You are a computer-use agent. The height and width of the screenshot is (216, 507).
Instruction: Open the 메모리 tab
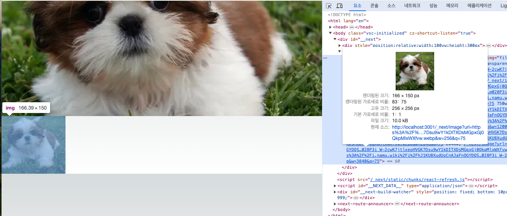[452, 6]
